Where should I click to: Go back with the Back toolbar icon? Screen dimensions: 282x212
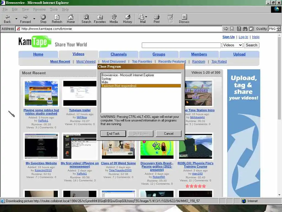click(7, 19)
